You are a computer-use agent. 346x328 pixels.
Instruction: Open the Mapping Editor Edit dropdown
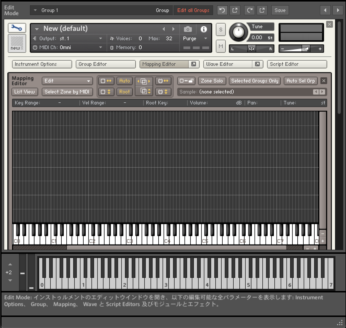67,81
